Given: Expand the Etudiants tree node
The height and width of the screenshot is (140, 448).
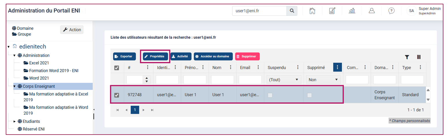Looking at the screenshot, I should (14, 121).
